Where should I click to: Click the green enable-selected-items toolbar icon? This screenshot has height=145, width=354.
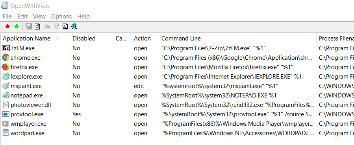[x=17, y=27]
